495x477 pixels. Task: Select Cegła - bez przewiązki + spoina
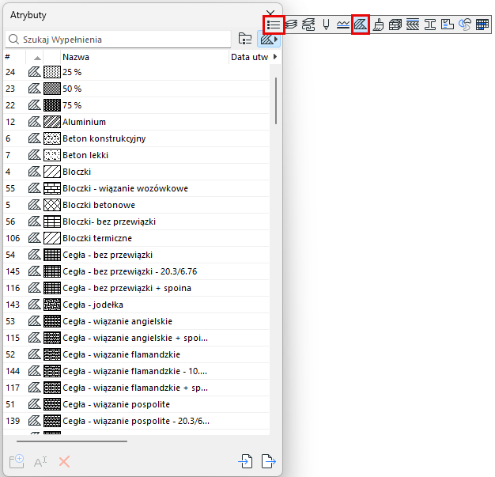(x=136, y=288)
